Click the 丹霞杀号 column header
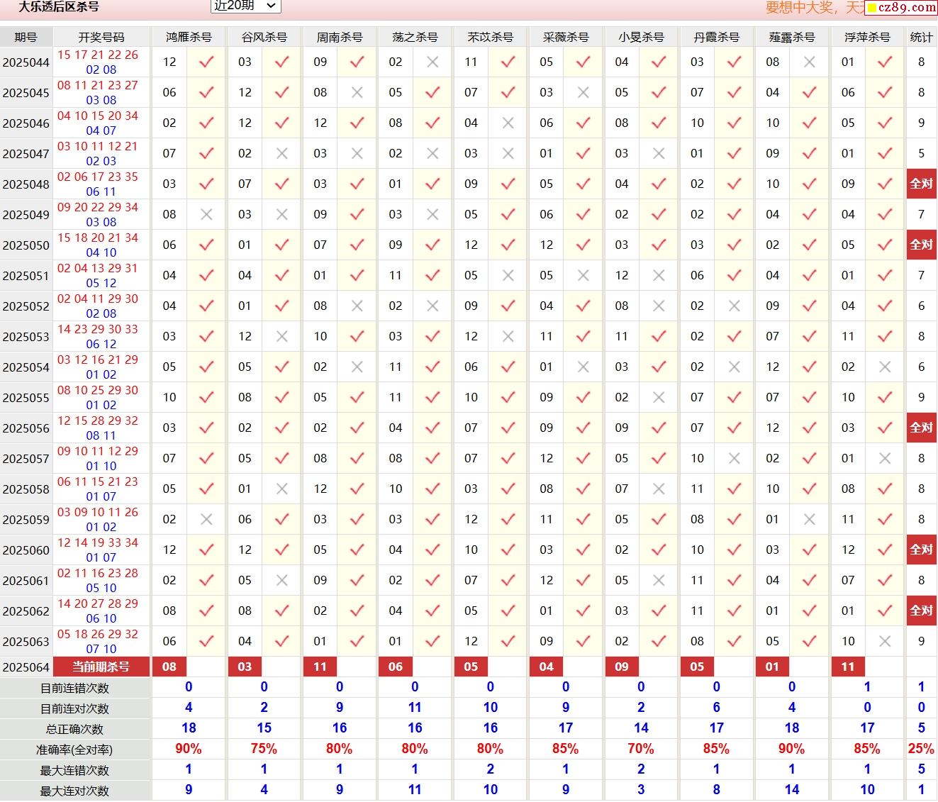 (717, 38)
